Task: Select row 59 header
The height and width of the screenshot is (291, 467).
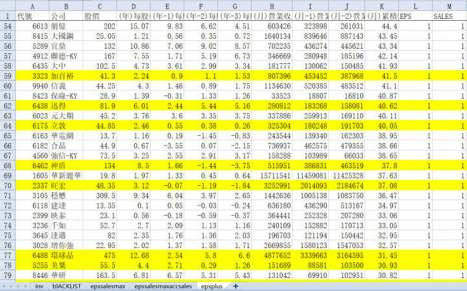Action: (x=7, y=76)
